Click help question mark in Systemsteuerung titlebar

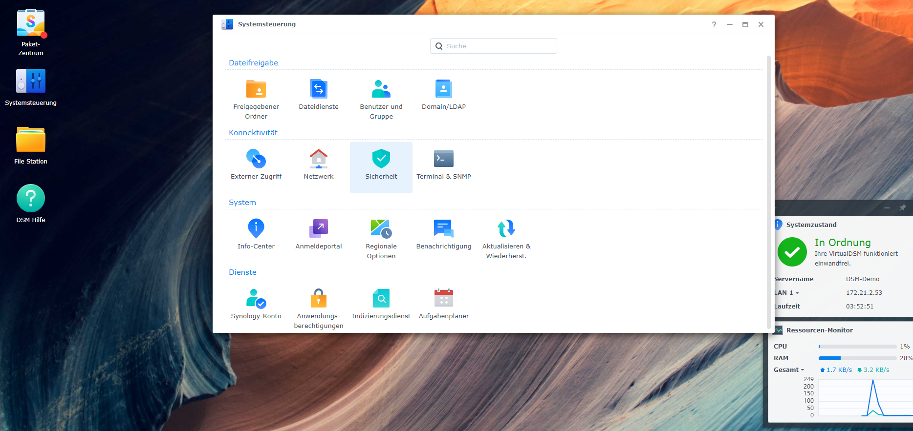714,24
